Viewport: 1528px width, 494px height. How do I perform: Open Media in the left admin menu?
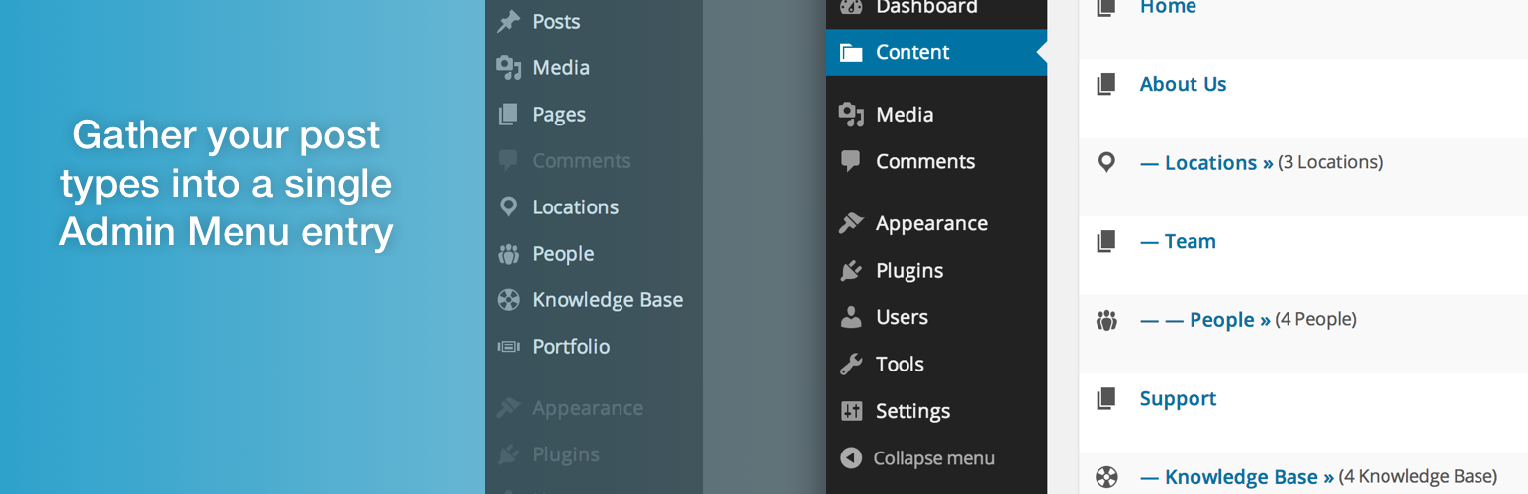(x=561, y=67)
